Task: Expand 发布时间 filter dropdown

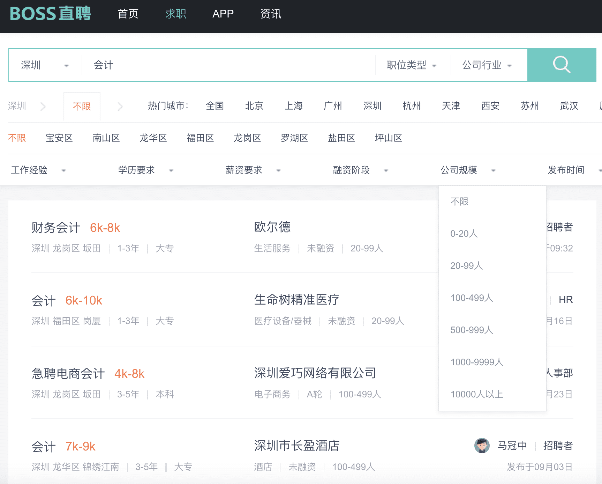Action: [574, 170]
